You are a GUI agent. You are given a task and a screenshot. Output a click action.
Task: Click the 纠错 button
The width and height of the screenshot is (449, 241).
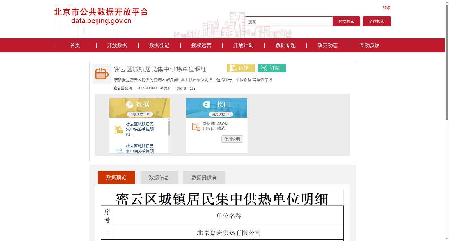[241, 68]
